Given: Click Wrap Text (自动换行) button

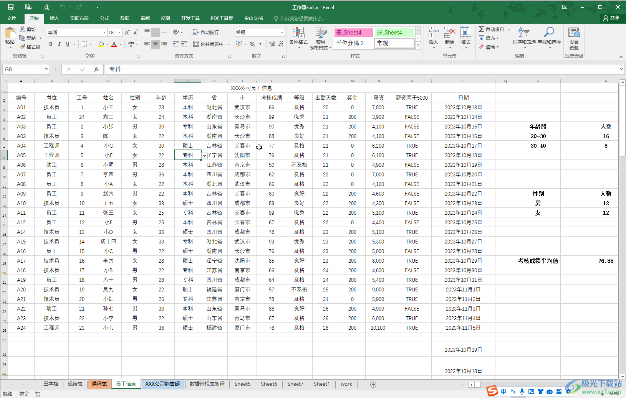Looking at the screenshot, I should 206,32.
